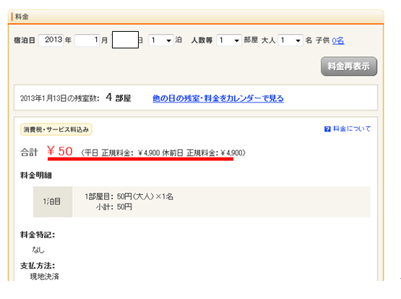Open the adults (大人) count dropdown
This screenshot has width=401, height=299.
pos(290,40)
